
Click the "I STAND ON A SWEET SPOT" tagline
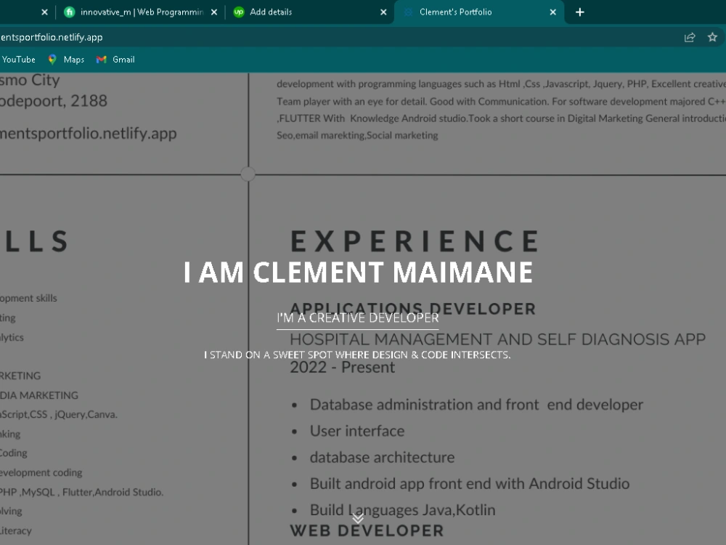[x=357, y=355]
